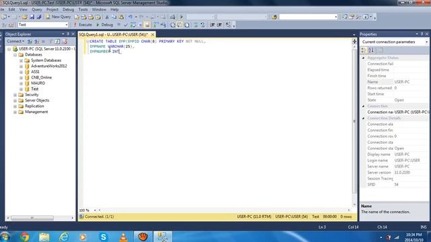Click Display Estimated Execution Plan icon

133,25
